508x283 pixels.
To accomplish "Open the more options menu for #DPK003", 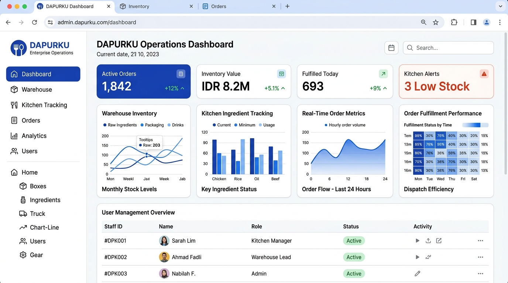I will tap(480, 273).
